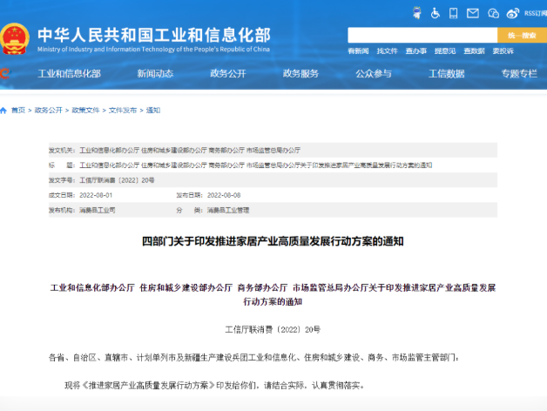Click the 分类 value 消费品工业管理

pos(228,211)
